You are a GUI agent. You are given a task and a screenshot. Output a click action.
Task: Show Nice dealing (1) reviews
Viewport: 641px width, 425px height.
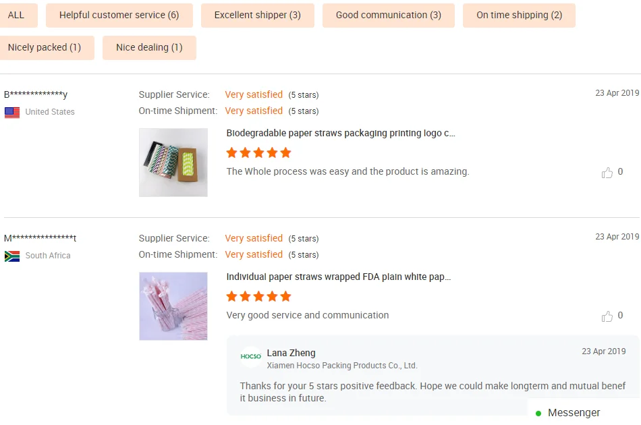point(149,47)
